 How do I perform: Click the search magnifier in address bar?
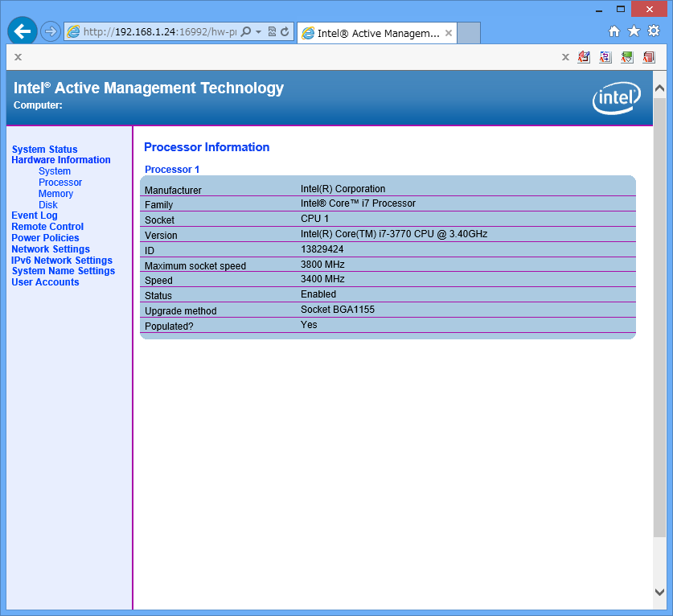246,32
